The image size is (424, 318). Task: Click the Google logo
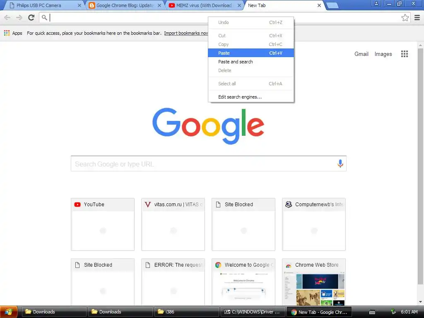(208, 126)
